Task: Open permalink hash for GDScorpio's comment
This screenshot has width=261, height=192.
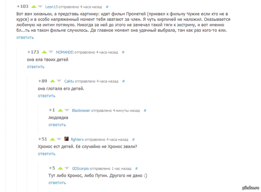Action: [x=136, y=169]
